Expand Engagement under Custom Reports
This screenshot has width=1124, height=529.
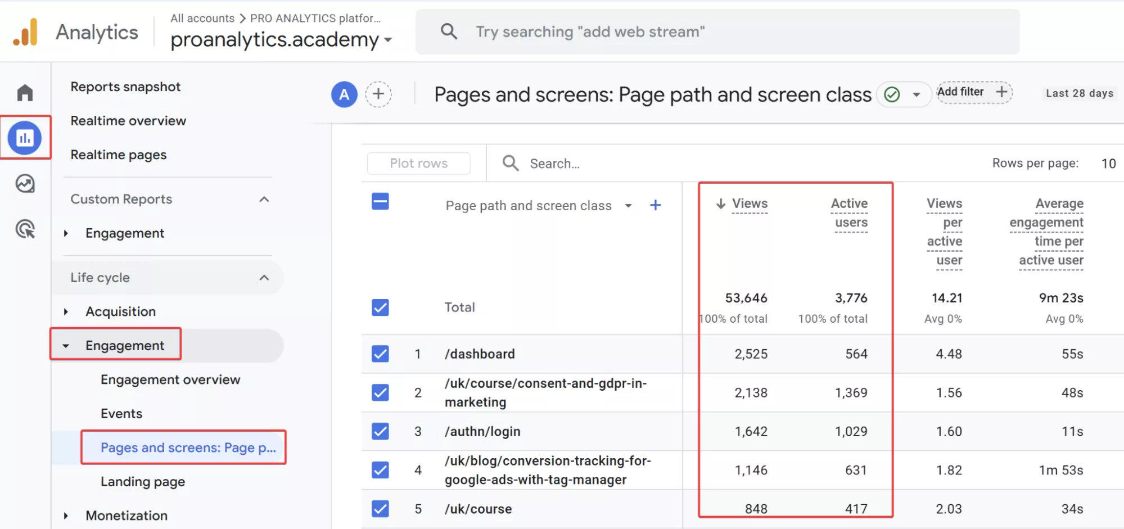(66, 233)
